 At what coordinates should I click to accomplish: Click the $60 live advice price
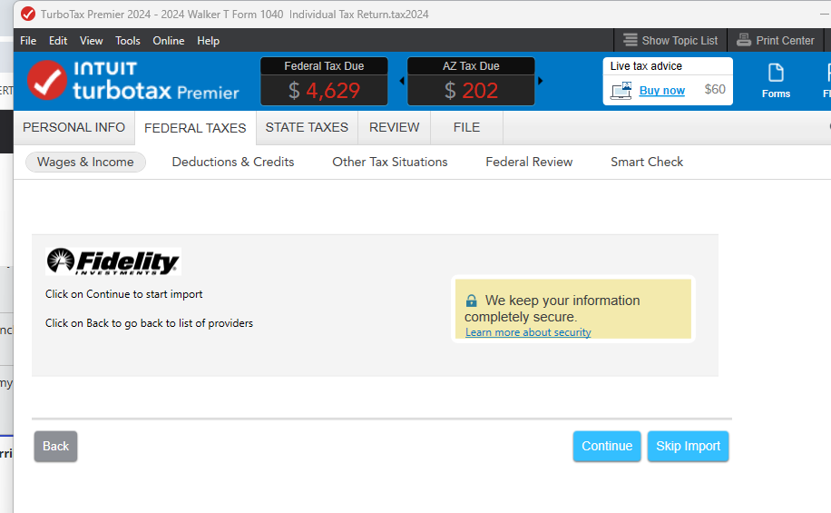click(x=715, y=90)
